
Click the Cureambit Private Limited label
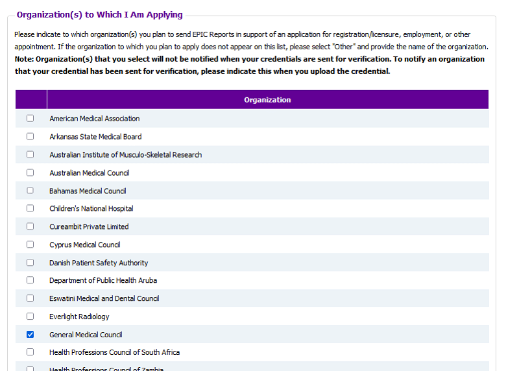(89, 227)
